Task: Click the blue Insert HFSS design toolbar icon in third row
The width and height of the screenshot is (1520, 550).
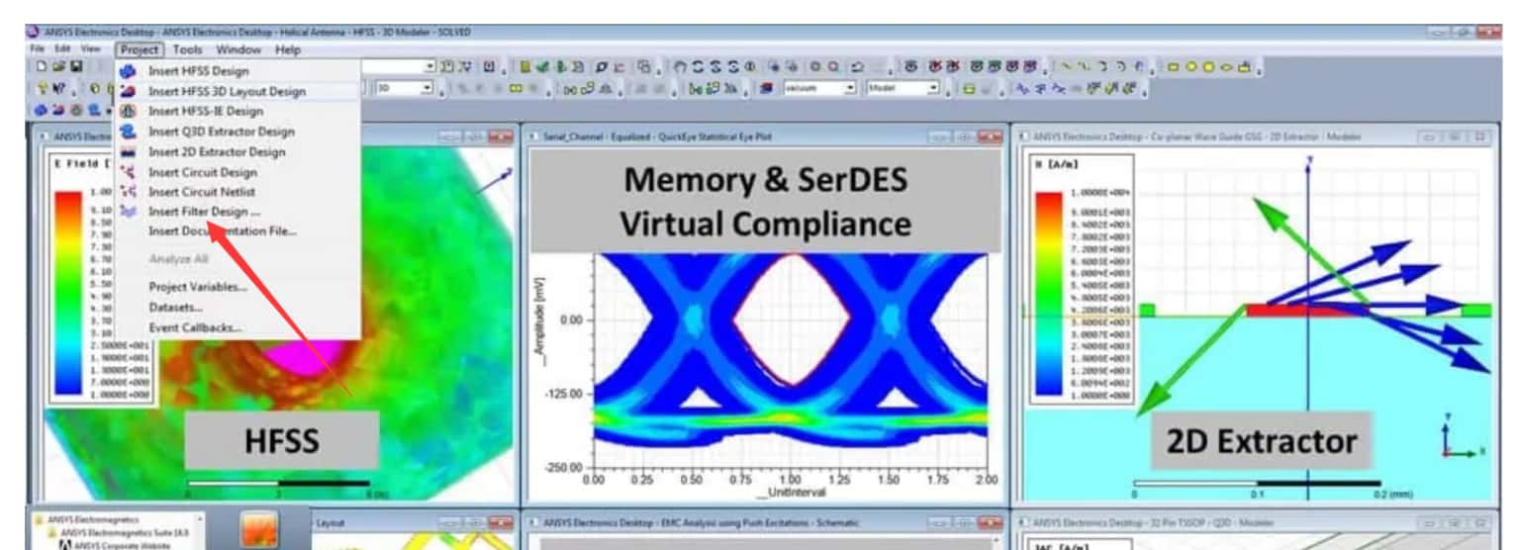Action: [41, 109]
